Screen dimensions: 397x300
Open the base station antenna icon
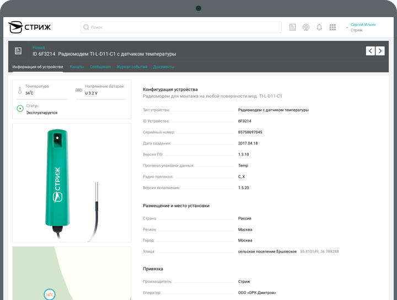pyautogui.click(x=306, y=27)
